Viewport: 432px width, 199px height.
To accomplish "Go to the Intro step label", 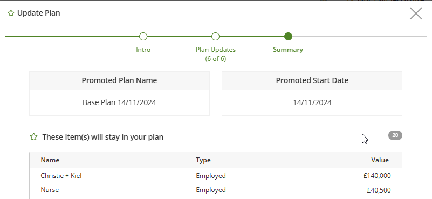I will pyautogui.click(x=143, y=50).
